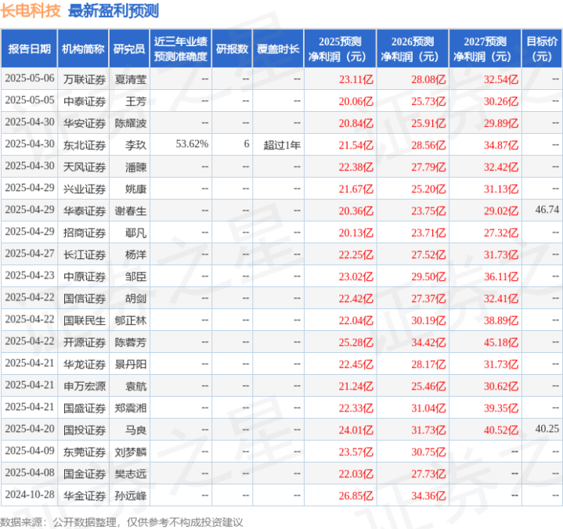Select the 国联民生 institution cell
Image resolution: width=563 pixels, height=529 pixels.
[85, 320]
